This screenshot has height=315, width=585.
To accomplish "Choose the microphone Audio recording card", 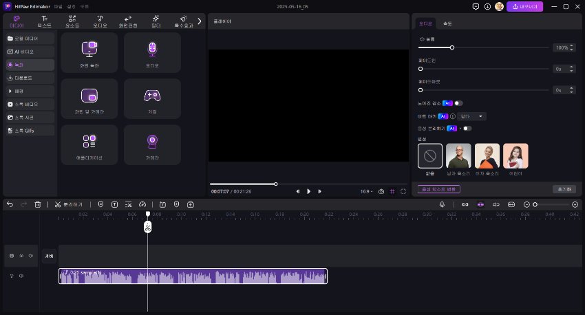I will (x=152, y=52).
